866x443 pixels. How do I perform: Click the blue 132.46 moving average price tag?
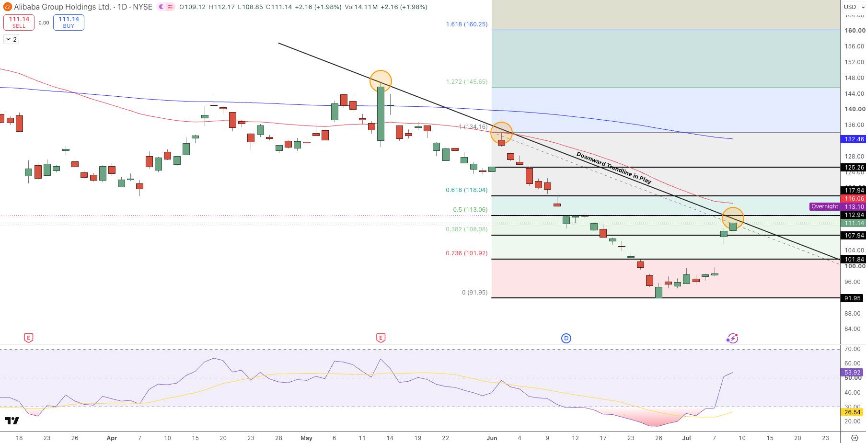point(854,139)
